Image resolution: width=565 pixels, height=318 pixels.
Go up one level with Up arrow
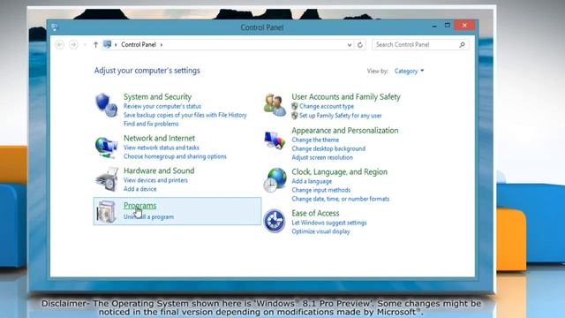tap(95, 45)
